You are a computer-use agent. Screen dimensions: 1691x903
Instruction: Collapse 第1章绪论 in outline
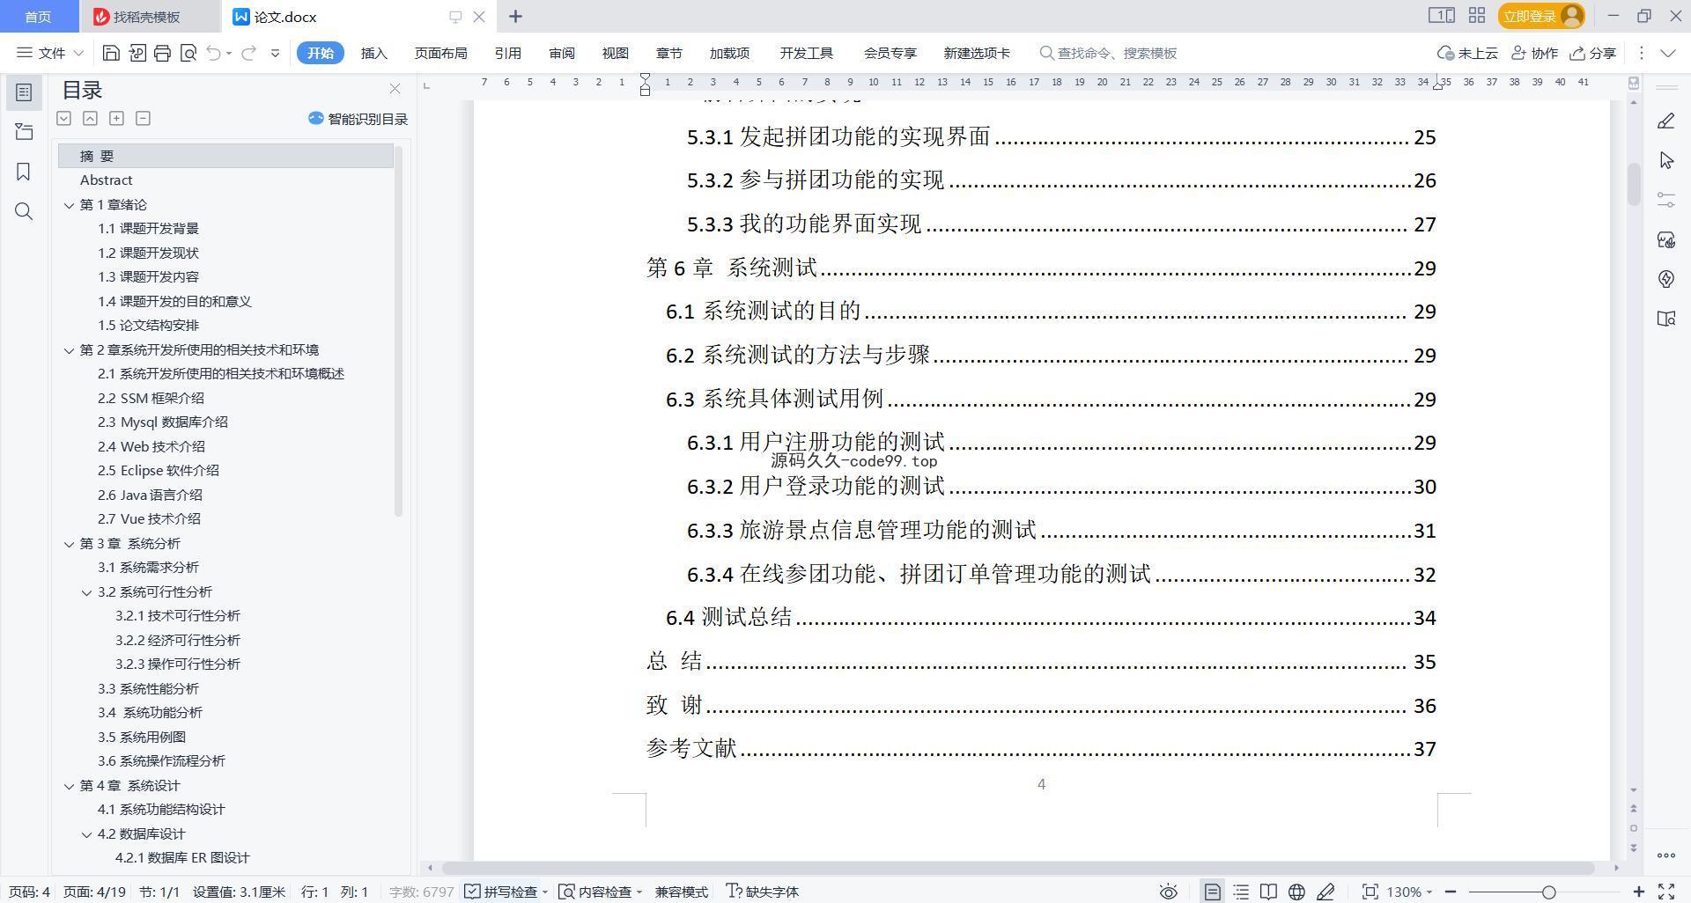69,205
